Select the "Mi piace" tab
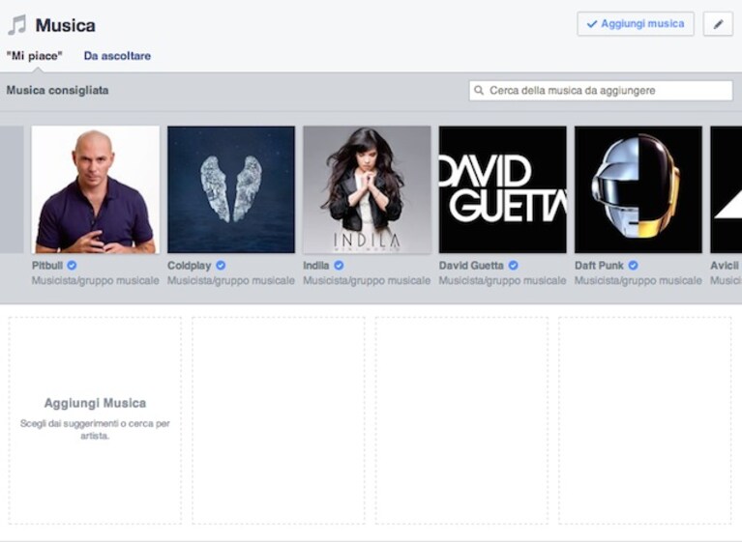Image resolution: width=742 pixels, height=542 pixels. 35,56
